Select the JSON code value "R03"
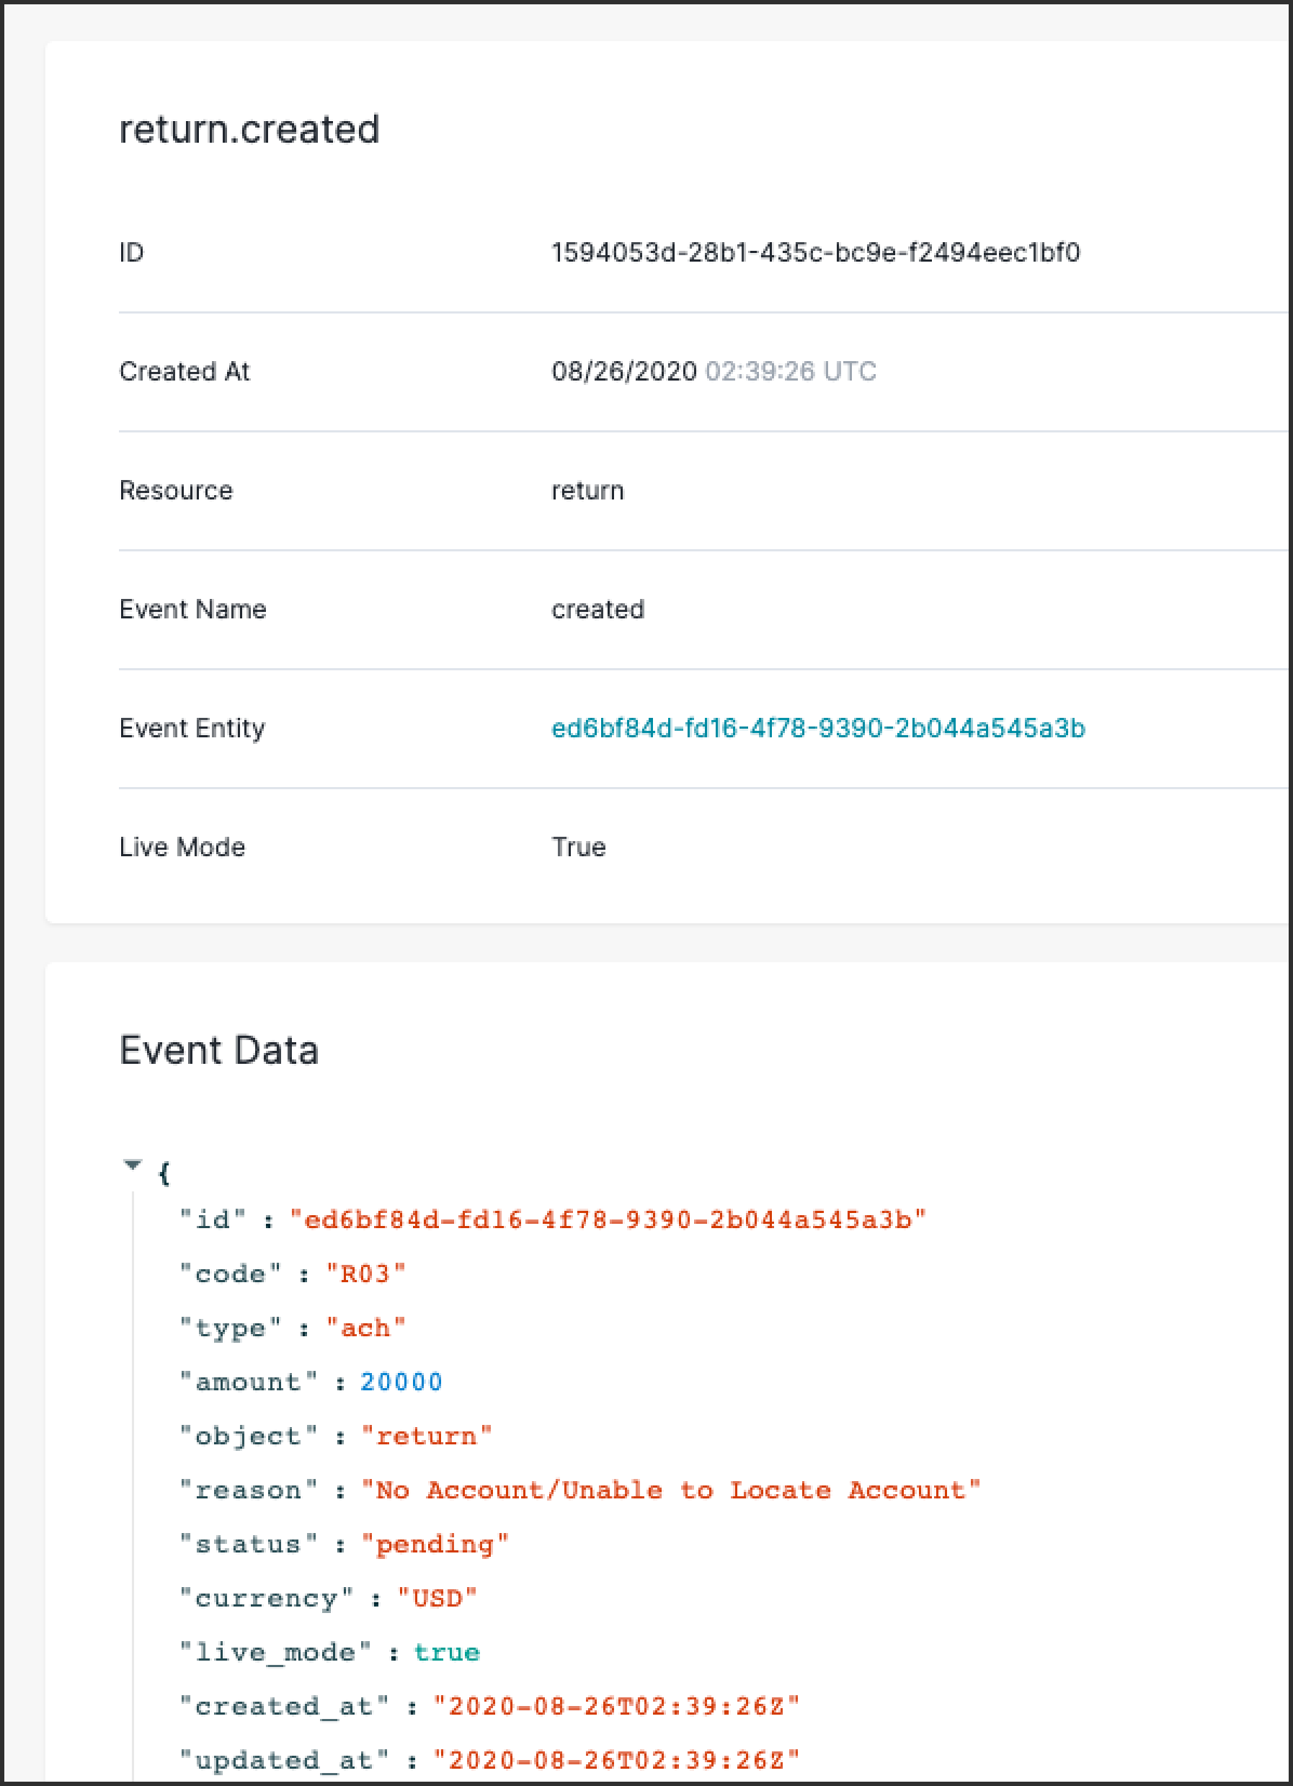The image size is (1293, 1786). (x=366, y=1274)
